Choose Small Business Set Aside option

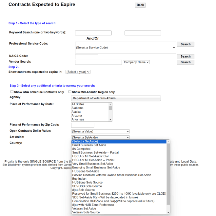tap(119, 145)
